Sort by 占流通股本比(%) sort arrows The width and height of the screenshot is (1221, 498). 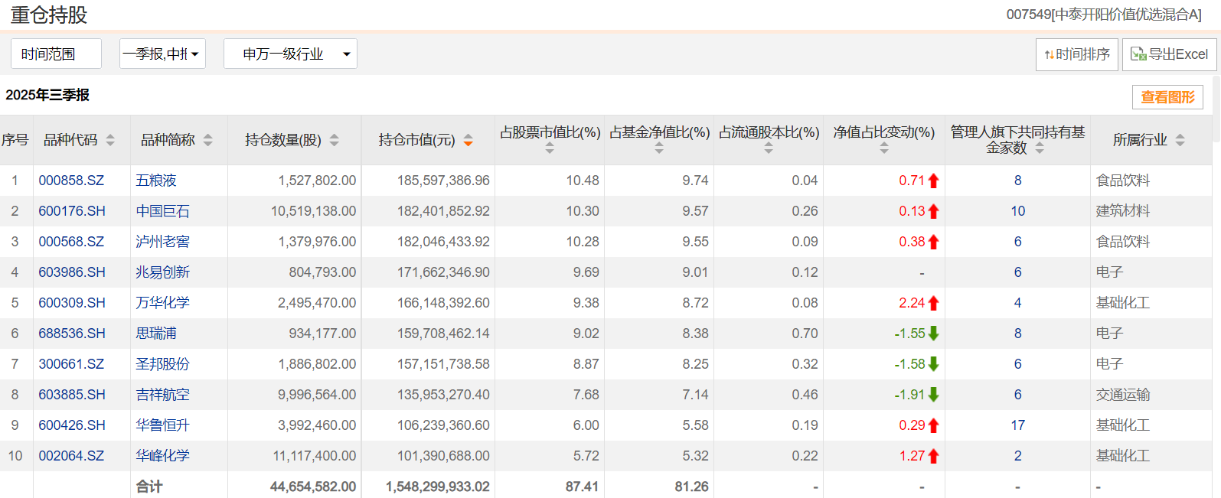pos(769,148)
